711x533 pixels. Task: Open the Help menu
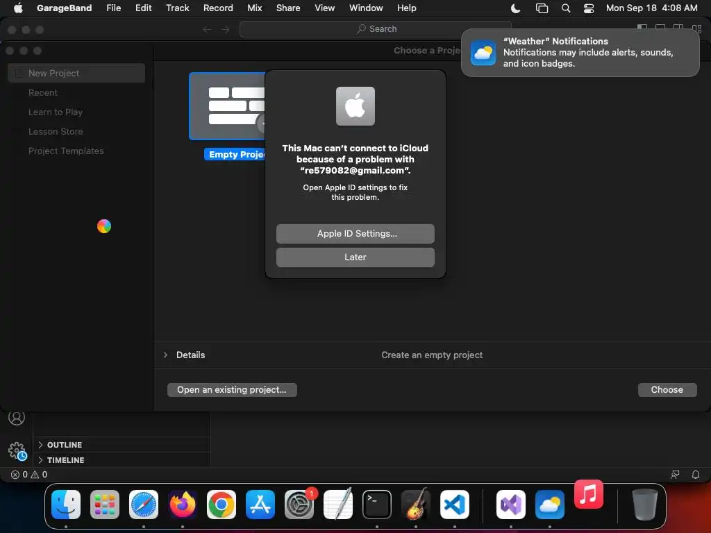tap(406, 8)
